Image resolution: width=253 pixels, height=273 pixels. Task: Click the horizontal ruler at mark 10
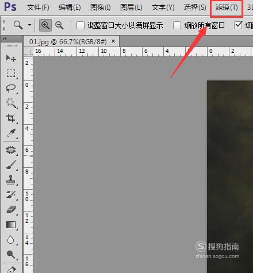[x=103, y=51]
